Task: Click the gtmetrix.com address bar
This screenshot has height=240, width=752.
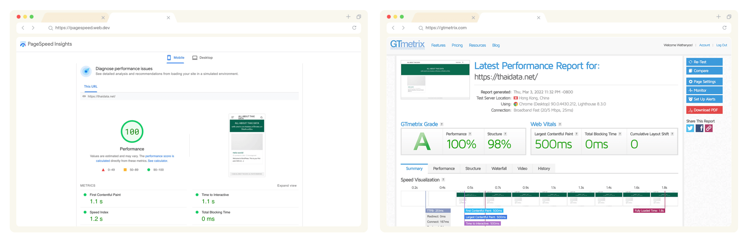Action: tap(558, 28)
